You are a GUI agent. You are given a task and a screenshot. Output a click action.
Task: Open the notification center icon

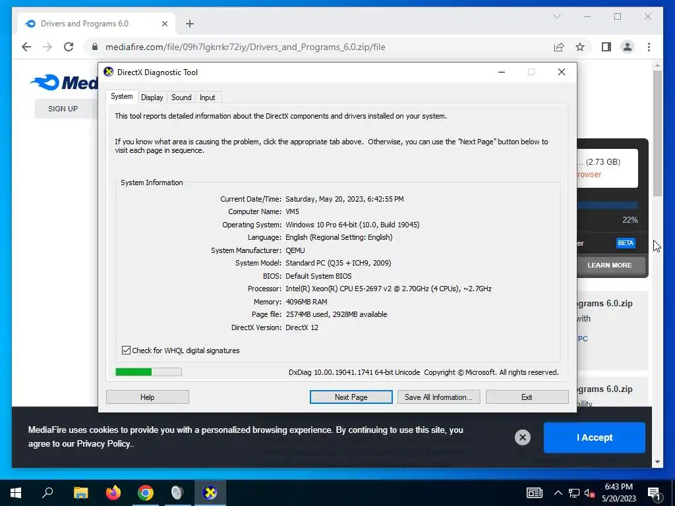(654, 493)
